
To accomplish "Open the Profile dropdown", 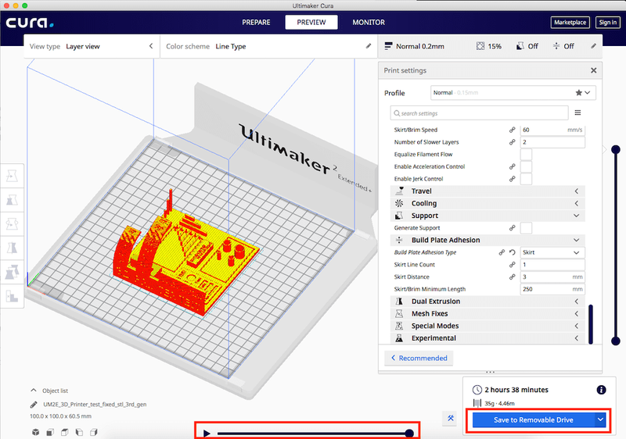I will [513, 93].
